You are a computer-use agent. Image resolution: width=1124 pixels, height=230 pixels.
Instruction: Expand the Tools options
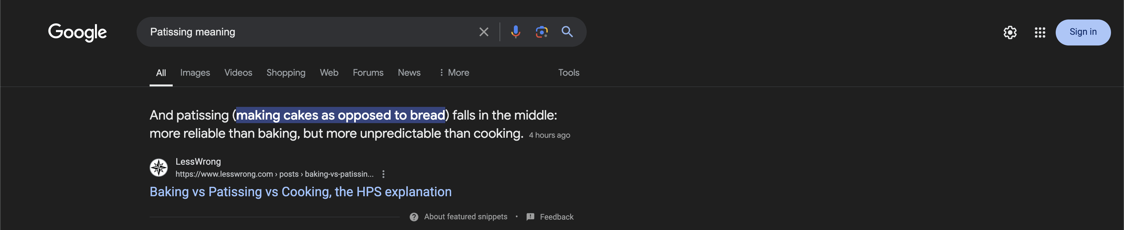[x=569, y=73]
